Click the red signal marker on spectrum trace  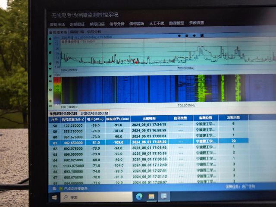(136, 62)
